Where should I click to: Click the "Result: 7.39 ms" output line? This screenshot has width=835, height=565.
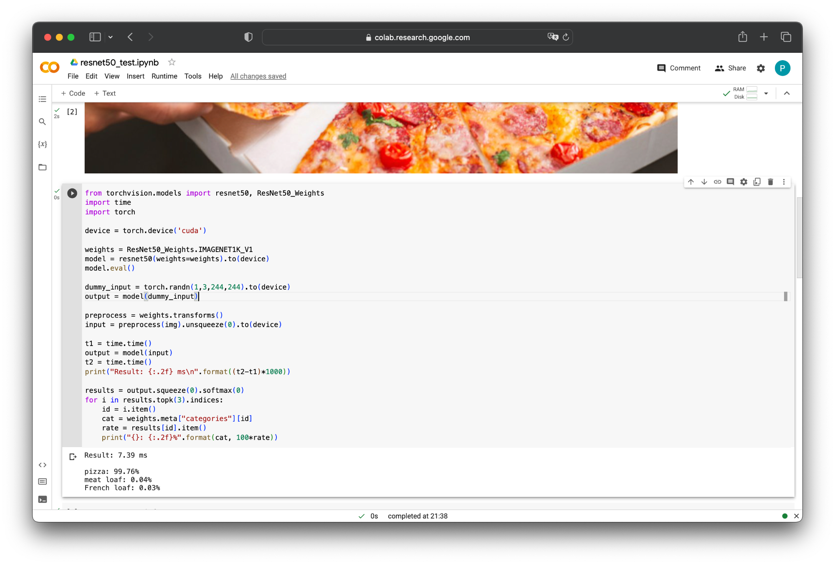(x=116, y=455)
